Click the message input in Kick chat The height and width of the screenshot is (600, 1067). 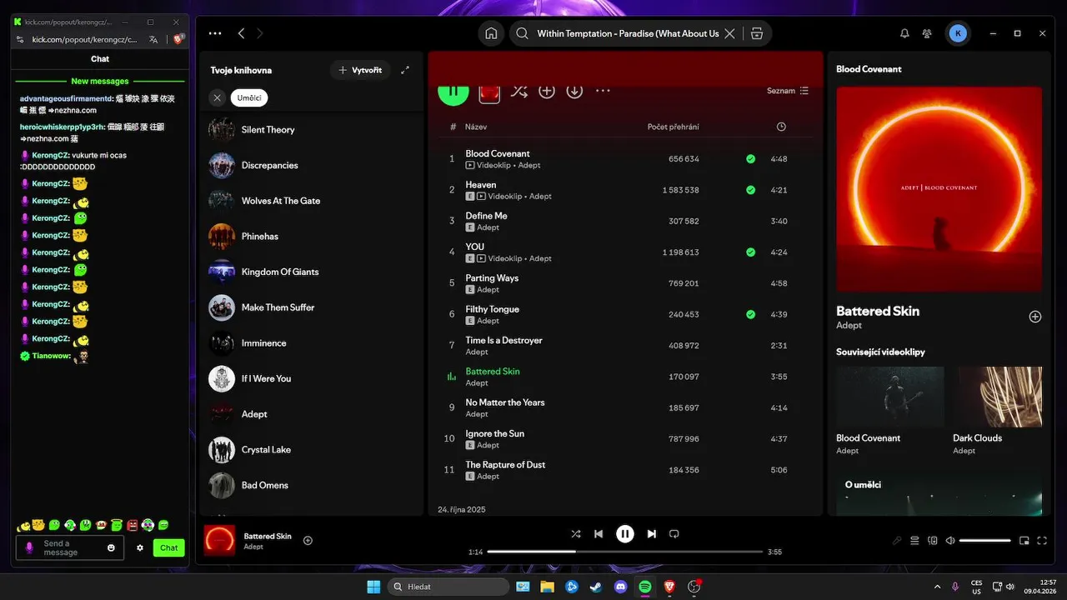click(x=70, y=547)
